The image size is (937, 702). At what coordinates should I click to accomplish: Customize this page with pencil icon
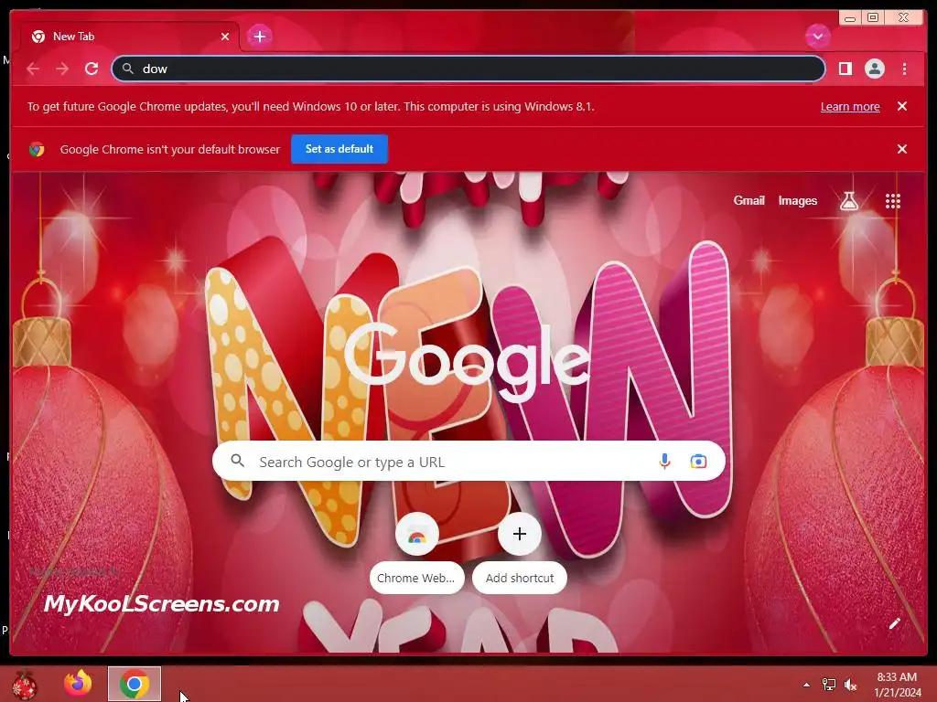pos(894,624)
